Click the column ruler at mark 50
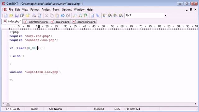The width and height of the screenshot is (199, 112). (x=103, y=26)
